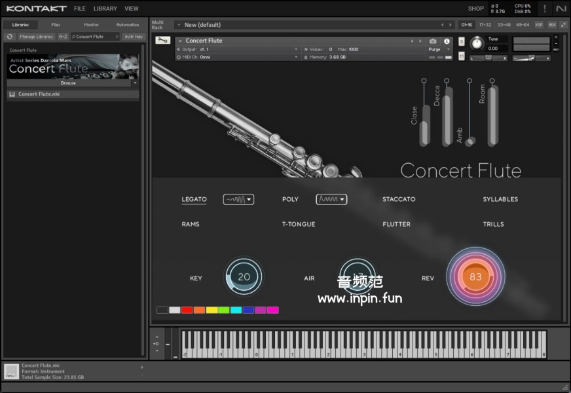Enable the T-TONGUE articulation
571x393 pixels.
[x=299, y=225]
